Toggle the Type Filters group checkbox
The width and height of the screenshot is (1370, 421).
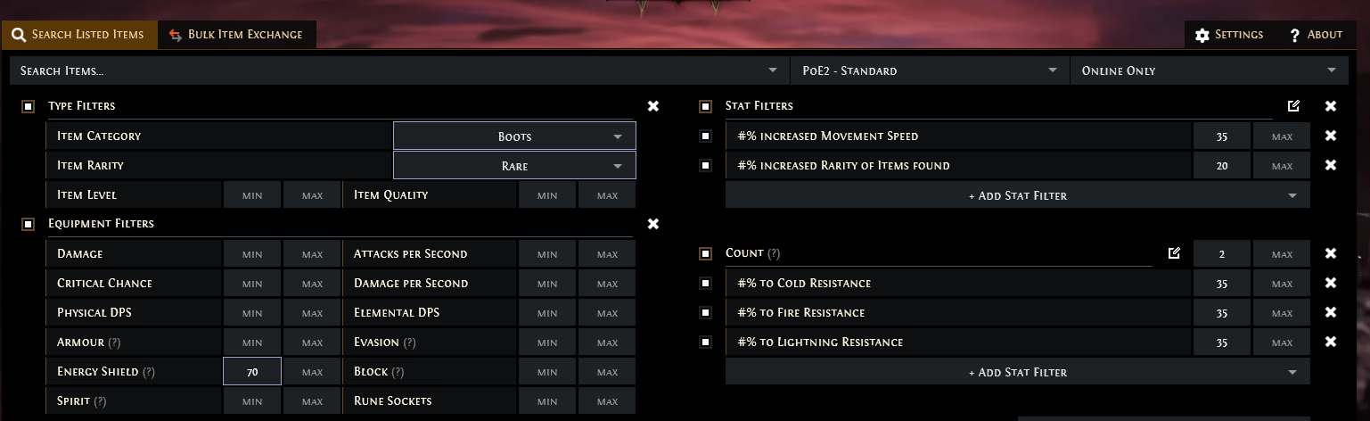29,107
